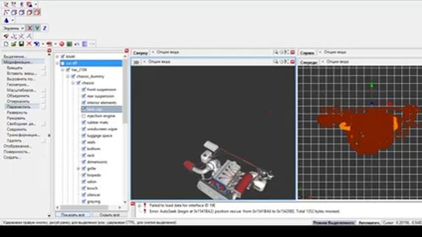This screenshot has width=422, height=237.
Task: Open the dropdown arrow after the import icon
Action: coord(43,44)
